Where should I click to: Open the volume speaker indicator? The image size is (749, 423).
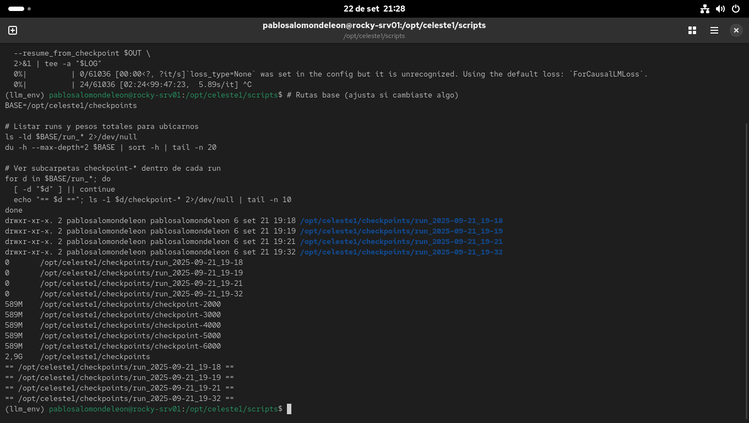[x=720, y=9]
